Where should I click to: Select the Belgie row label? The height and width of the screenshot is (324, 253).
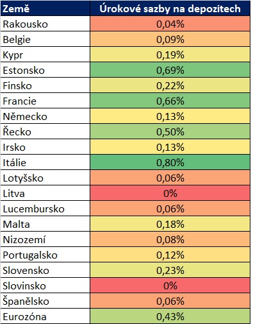[45, 39]
